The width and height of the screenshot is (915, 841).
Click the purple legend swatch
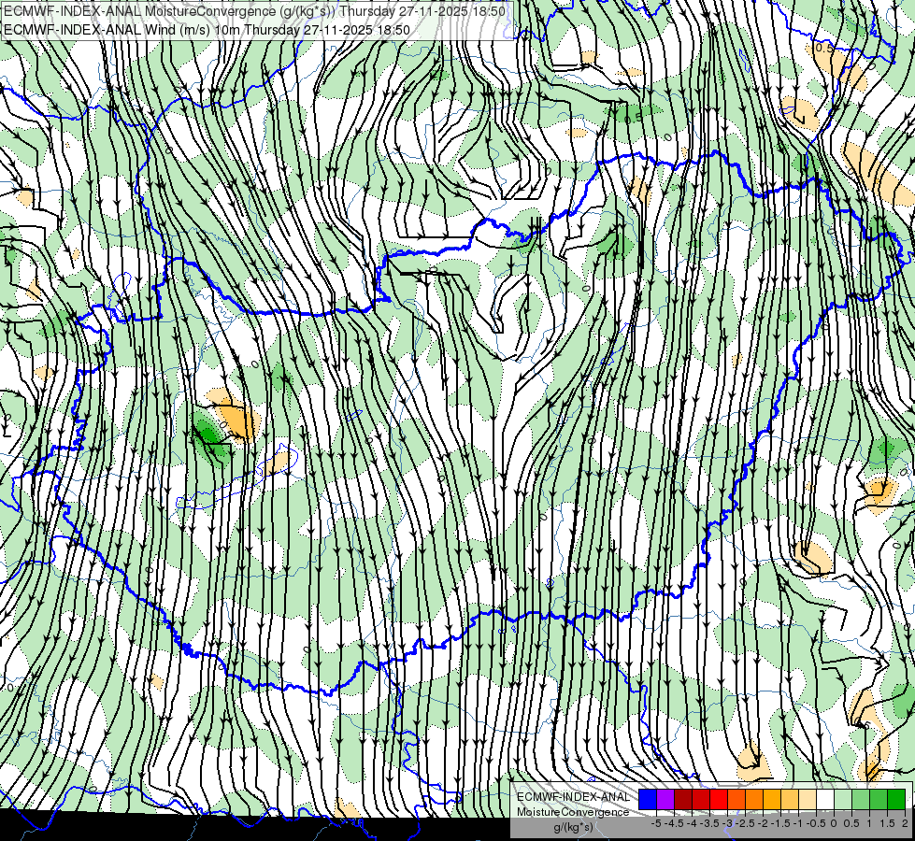coord(665,800)
